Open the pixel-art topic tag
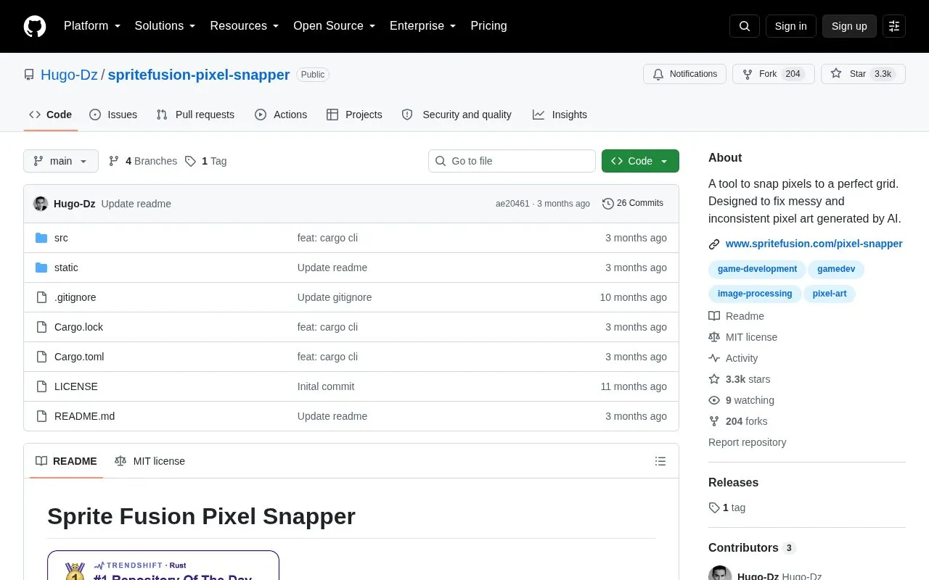Screen dimensions: 929x580 pos(830,294)
